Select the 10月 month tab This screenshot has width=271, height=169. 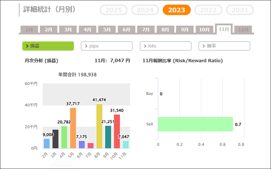tap(204, 30)
